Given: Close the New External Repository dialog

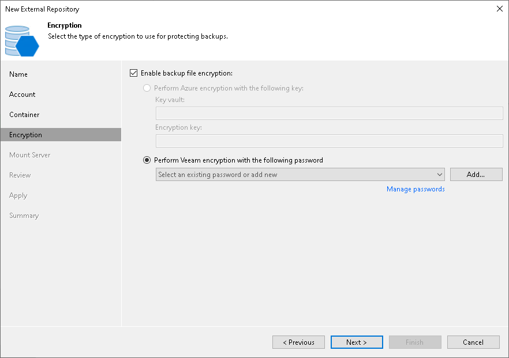Looking at the screenshot, I should click(500, 9).
